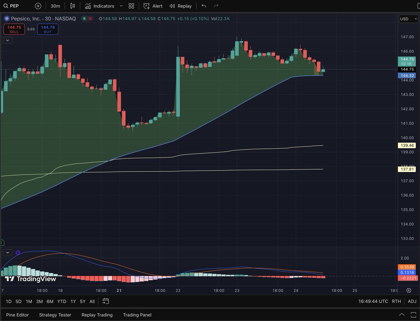Select the 1M date range

tap(29, 301)
